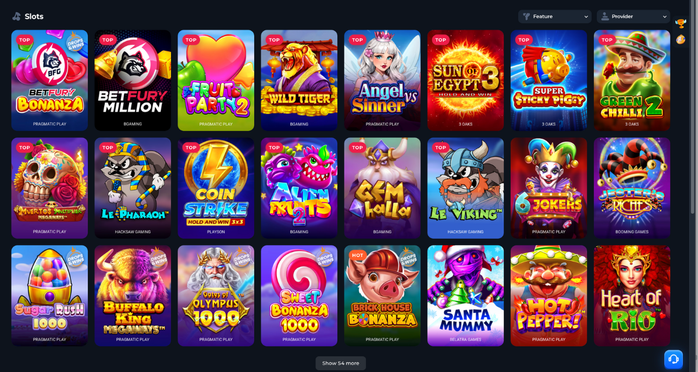Open the Heart of Rio slot
Viewport: 698px width, 372px height.
[x=632, y=296]
